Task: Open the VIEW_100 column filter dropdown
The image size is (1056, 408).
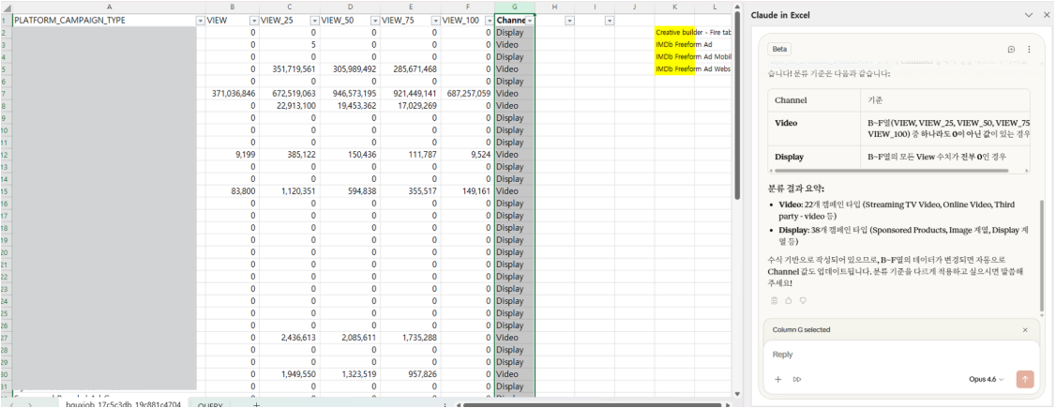Action: (488, 21)
